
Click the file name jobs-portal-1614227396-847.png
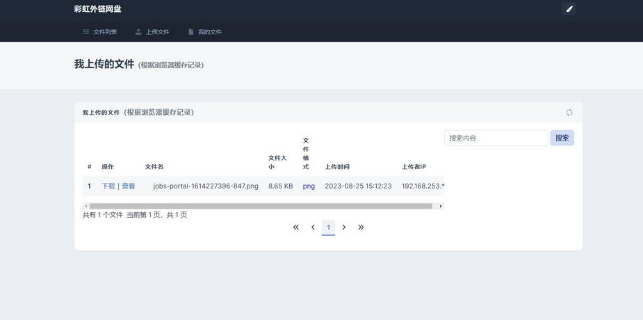pos(206,186)
